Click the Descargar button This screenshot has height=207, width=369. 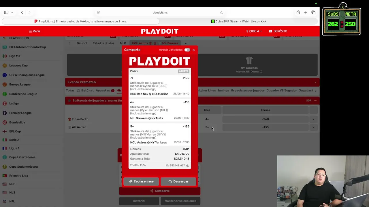point(178,181)
